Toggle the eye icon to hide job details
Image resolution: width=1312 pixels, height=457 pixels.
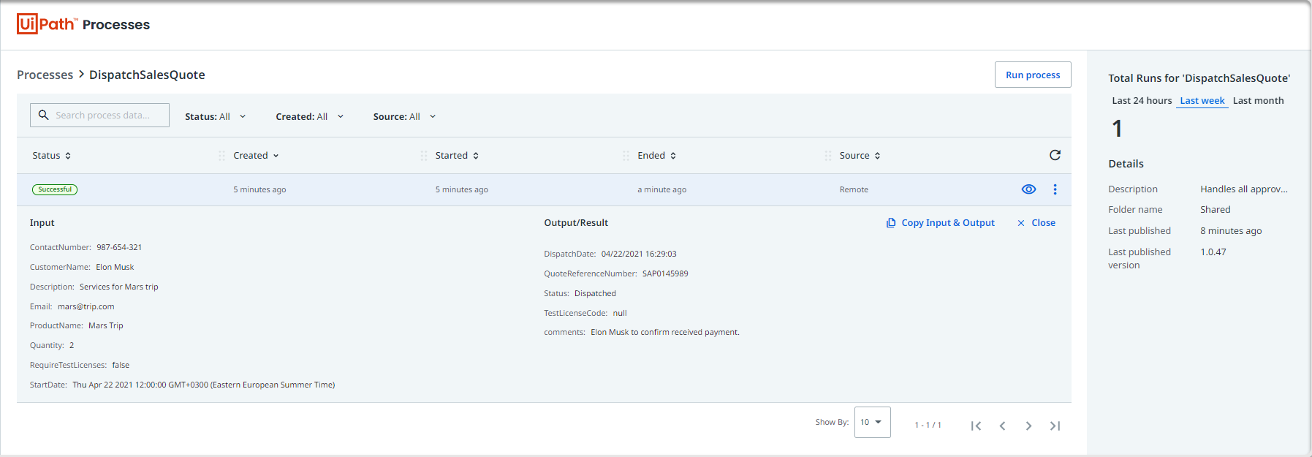pos(1028,189)
